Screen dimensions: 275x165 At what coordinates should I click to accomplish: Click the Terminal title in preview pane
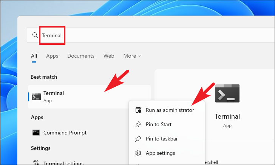pyautogui.click(x=227, y=116)
